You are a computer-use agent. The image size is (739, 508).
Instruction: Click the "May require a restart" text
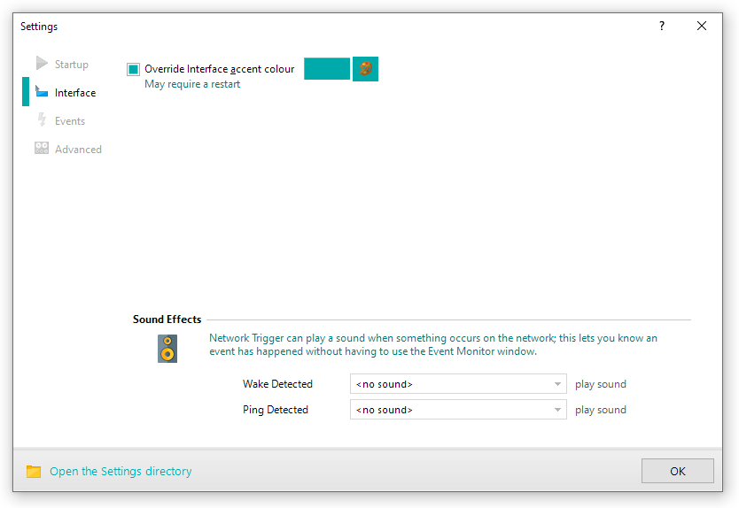(192, 84)
